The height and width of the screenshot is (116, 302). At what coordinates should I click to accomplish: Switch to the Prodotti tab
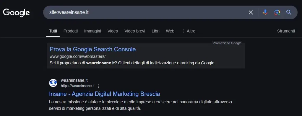71,31
